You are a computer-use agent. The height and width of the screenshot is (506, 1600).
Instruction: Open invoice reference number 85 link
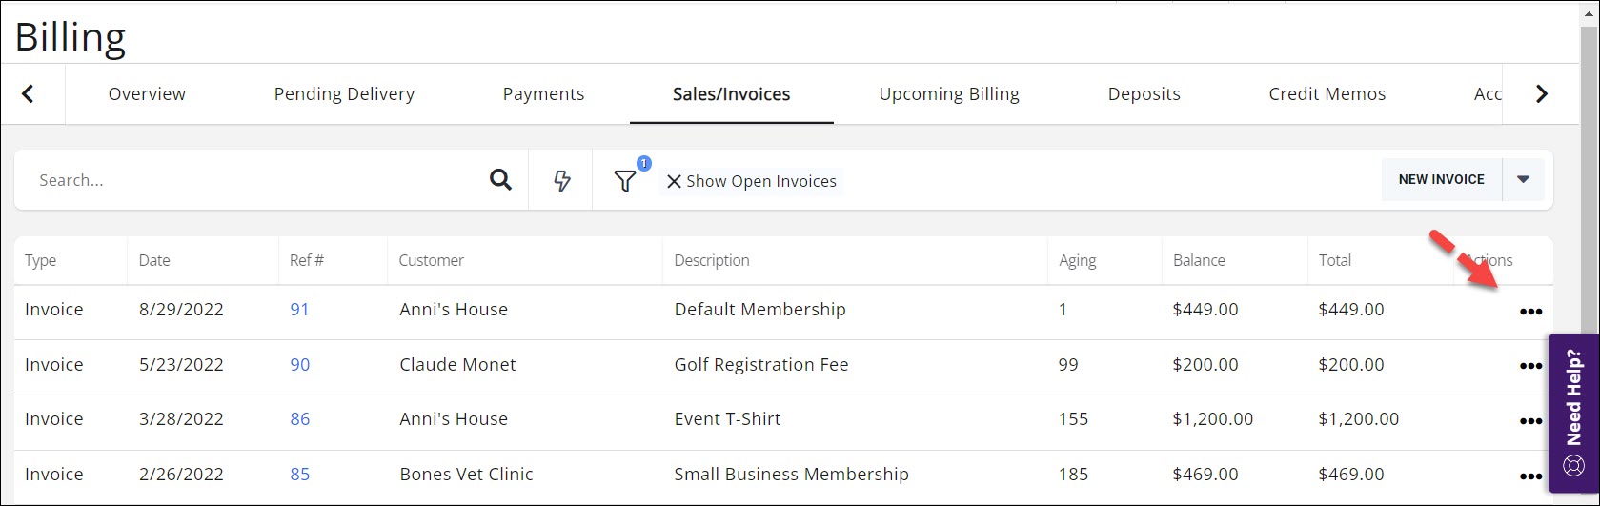pyautogui.click(x=299, y=475)
